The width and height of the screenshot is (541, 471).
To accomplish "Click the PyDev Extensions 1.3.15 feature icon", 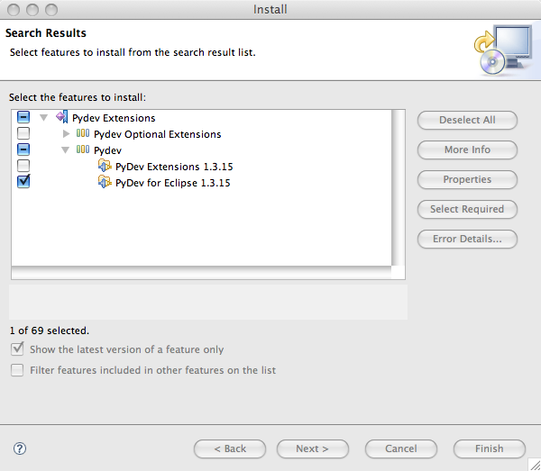I will 105,166.
